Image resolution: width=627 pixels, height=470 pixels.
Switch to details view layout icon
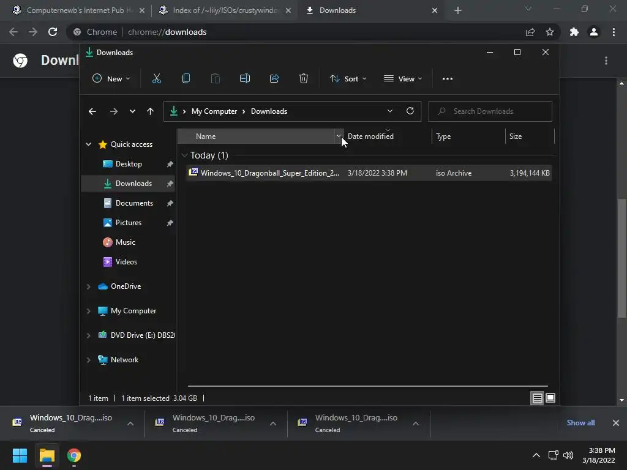pos(537,398)
